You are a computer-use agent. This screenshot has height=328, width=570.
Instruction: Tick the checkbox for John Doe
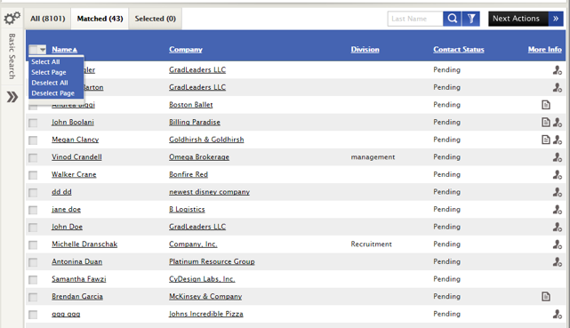click(33, 228)
